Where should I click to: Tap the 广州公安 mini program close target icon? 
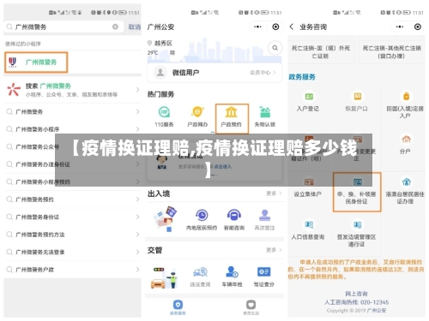pyautogui.click(x=275, y=27)
